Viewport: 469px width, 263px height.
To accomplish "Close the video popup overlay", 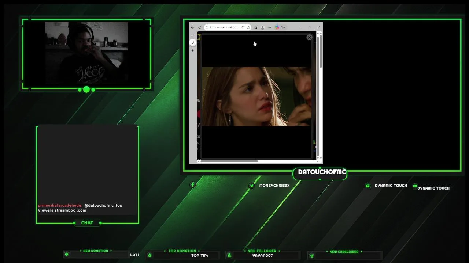I will pos(309,37).
